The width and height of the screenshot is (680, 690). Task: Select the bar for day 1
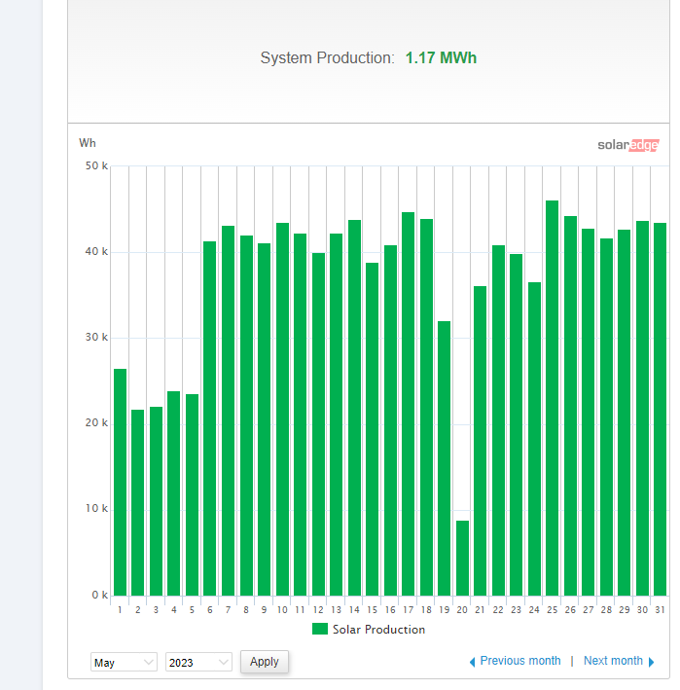(x=120, y=483)
